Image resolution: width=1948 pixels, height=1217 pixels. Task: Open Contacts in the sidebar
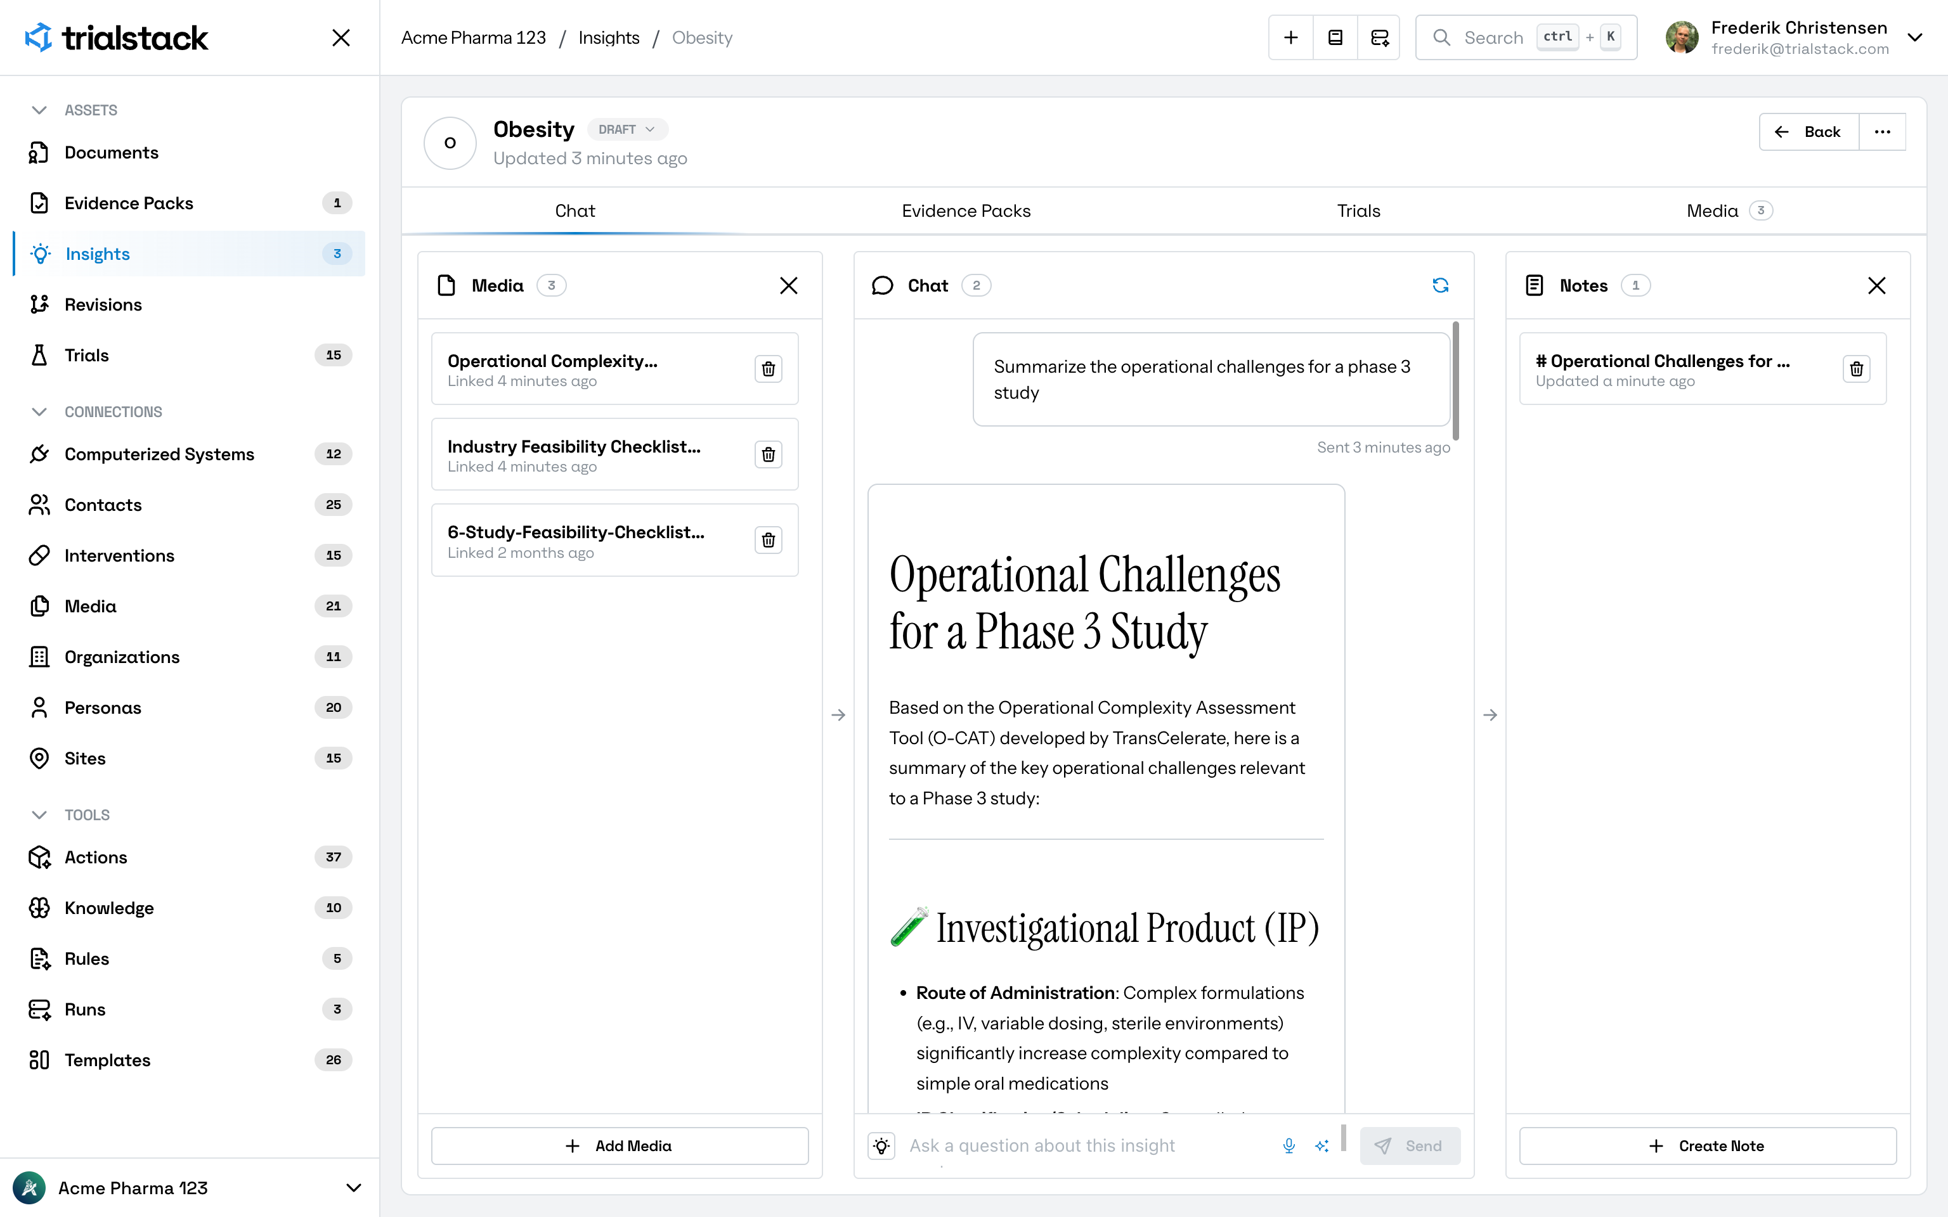click(190, 505)
